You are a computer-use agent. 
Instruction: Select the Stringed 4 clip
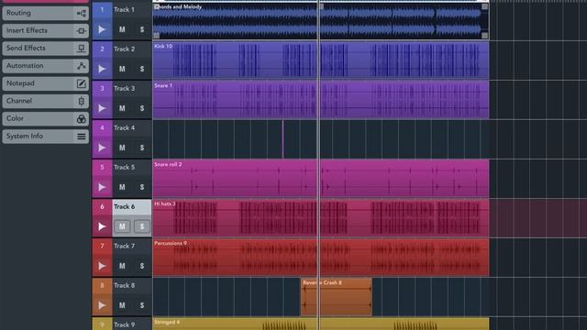321,324
